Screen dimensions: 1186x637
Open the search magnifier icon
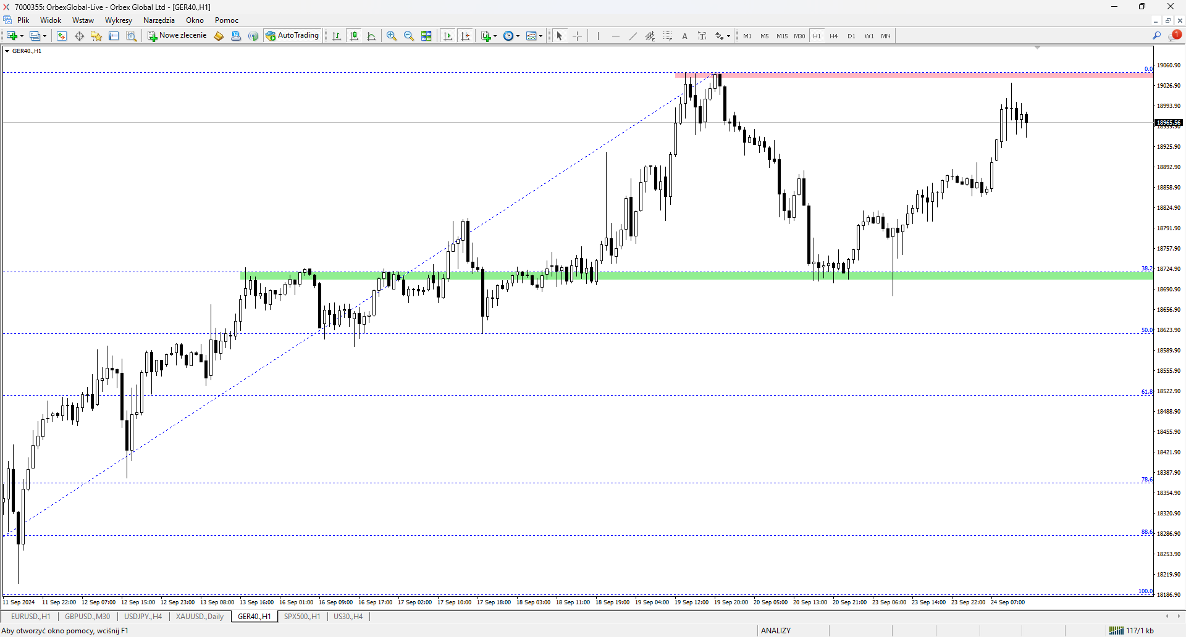click(1157, 36)
